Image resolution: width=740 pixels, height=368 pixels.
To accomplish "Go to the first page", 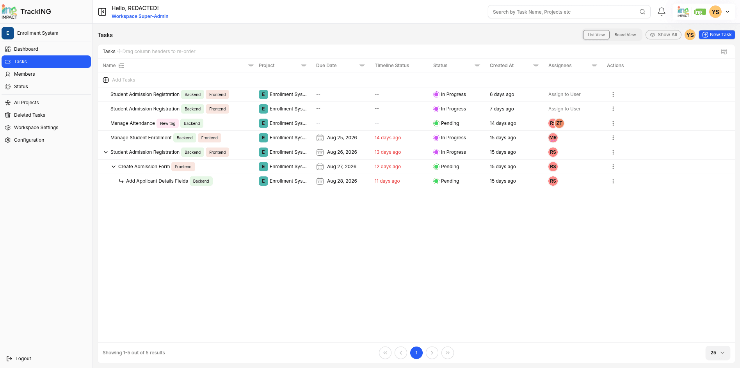I will 385,353.
